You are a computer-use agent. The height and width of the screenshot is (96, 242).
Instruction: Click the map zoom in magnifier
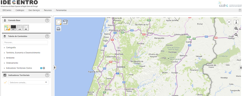click(x=236, y=28)
